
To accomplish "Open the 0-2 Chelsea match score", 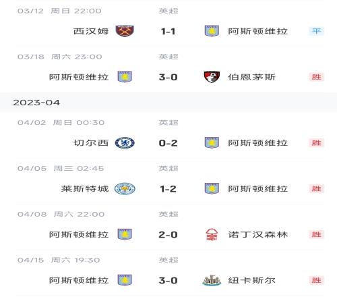I will pyautogui.click(x=168, y=143).
